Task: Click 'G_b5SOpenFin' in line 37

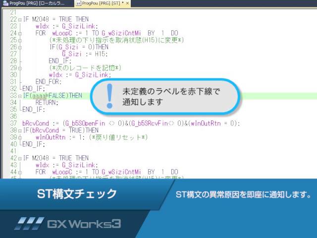Action: (85, 123)
